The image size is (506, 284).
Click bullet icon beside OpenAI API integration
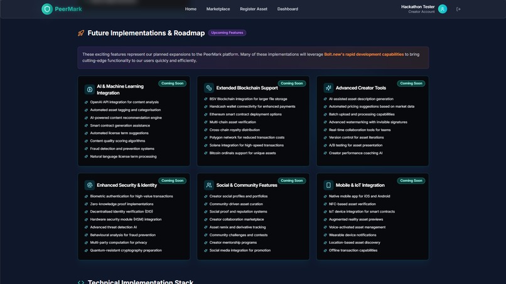86,102
